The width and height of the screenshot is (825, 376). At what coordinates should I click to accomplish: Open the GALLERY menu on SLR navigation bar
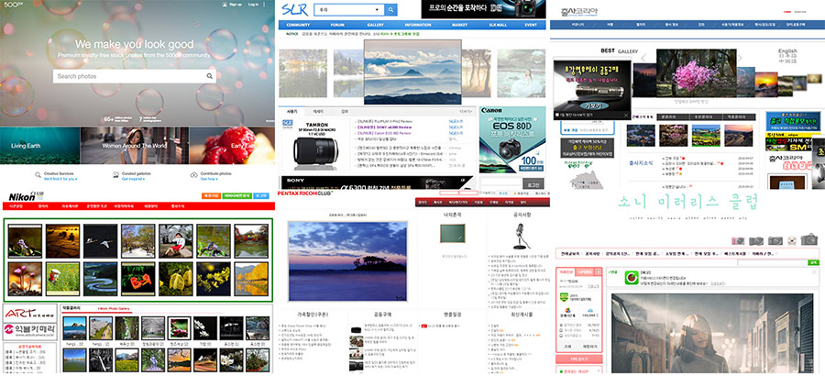coord(375,25)
